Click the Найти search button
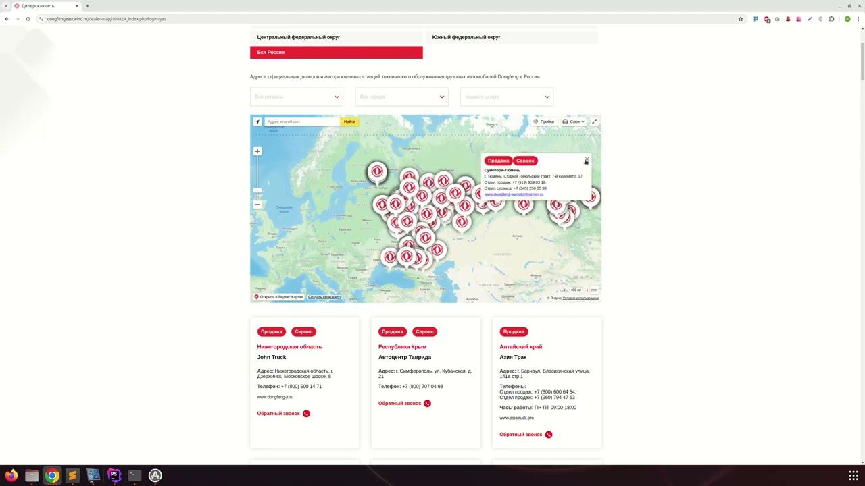 click(x=349, y=122)
